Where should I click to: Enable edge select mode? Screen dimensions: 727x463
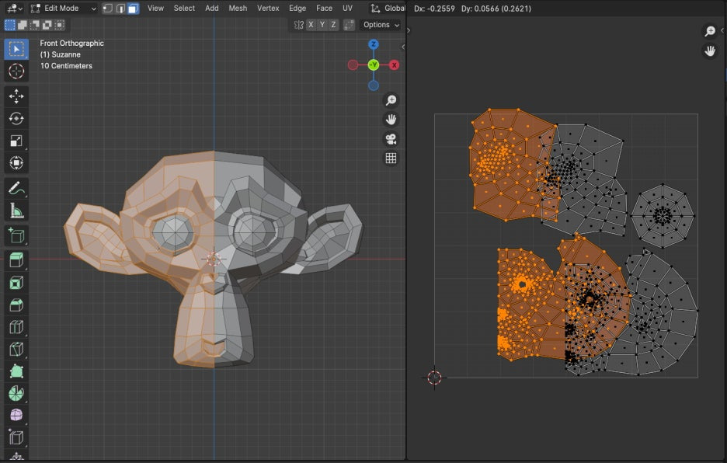(120, 9)
